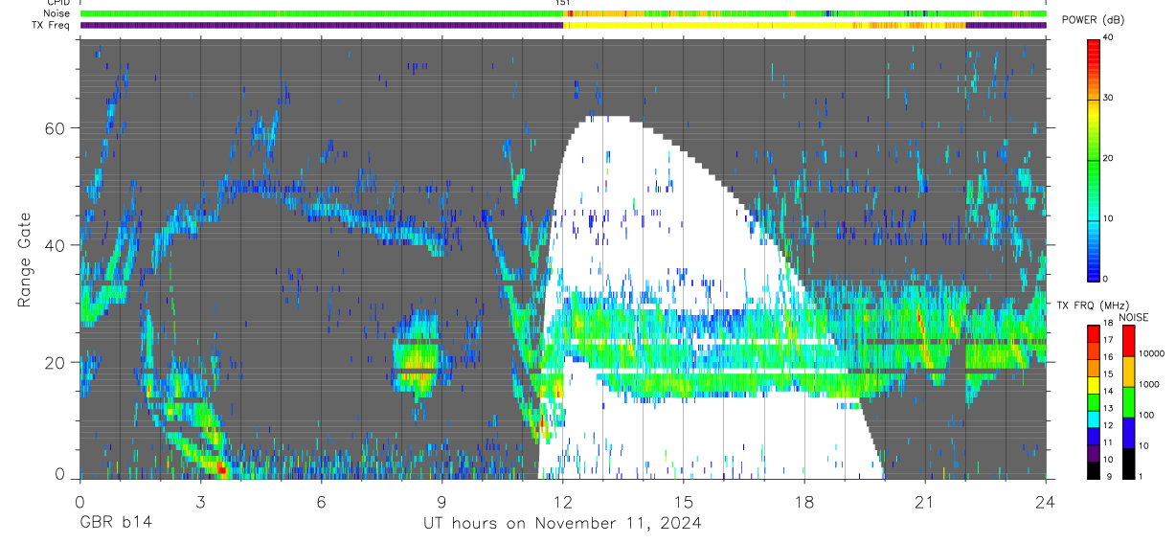Screen dimensions: 1176x543
Task: Click the 21 hour tick on time axis
Action: pyautogui.click(x=924, y=501)
